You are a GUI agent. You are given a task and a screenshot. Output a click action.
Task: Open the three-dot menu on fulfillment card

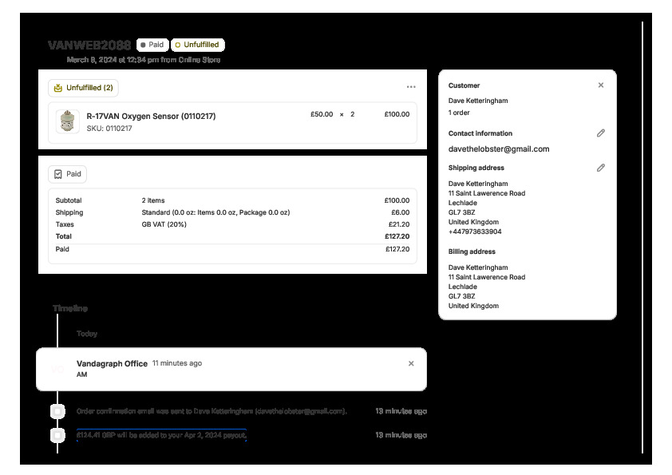411,87
